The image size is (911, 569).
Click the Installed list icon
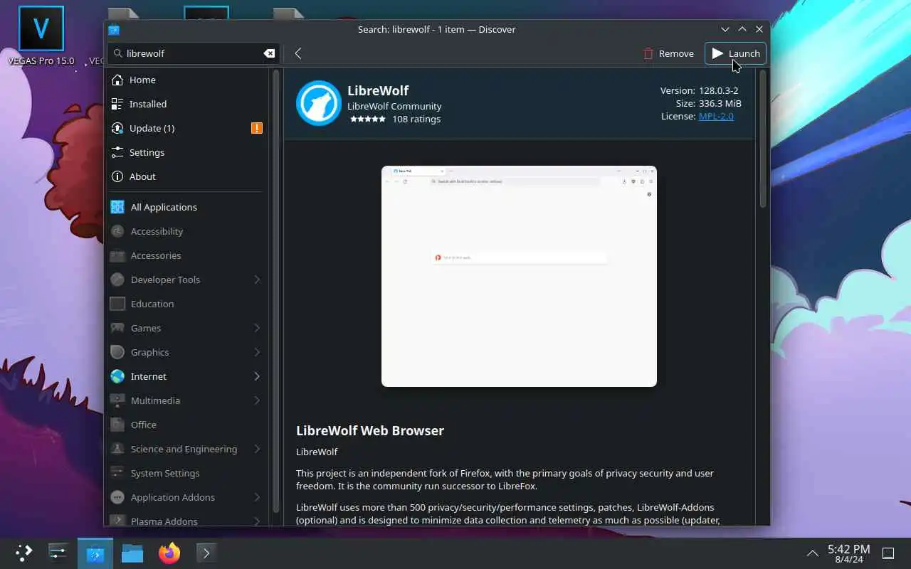[117, 104]
